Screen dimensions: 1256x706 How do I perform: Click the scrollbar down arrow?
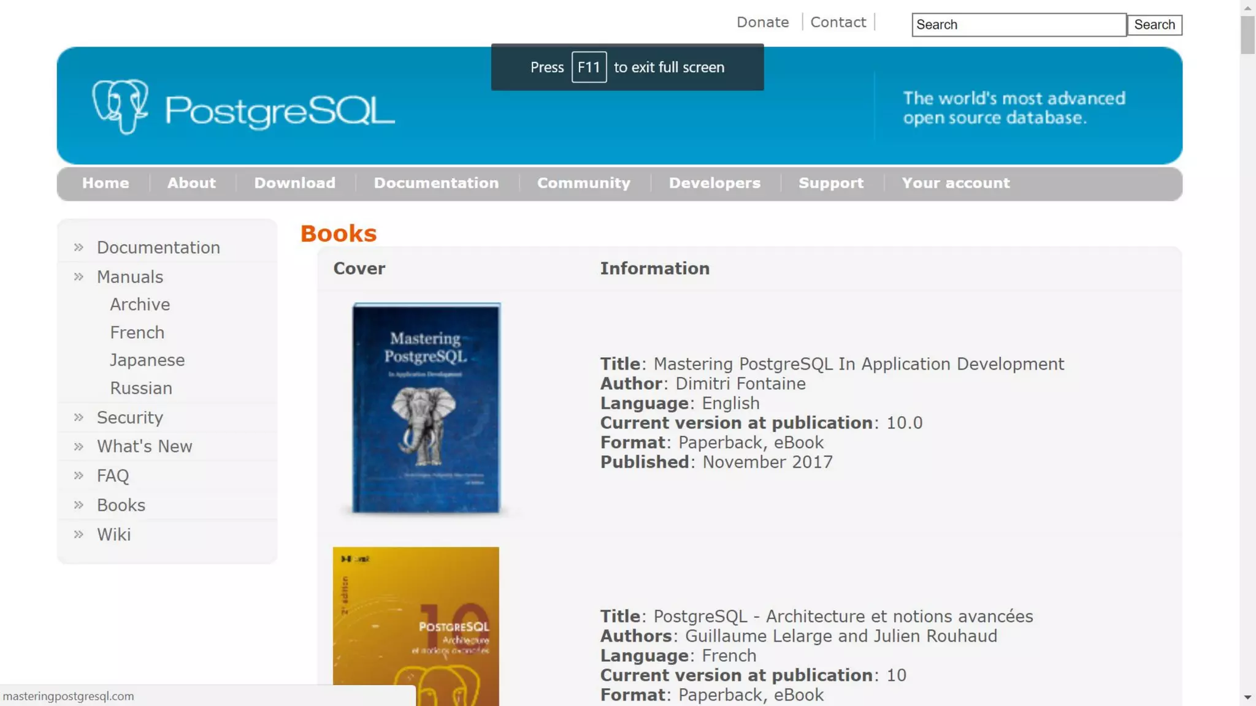tap(1247, 697)
